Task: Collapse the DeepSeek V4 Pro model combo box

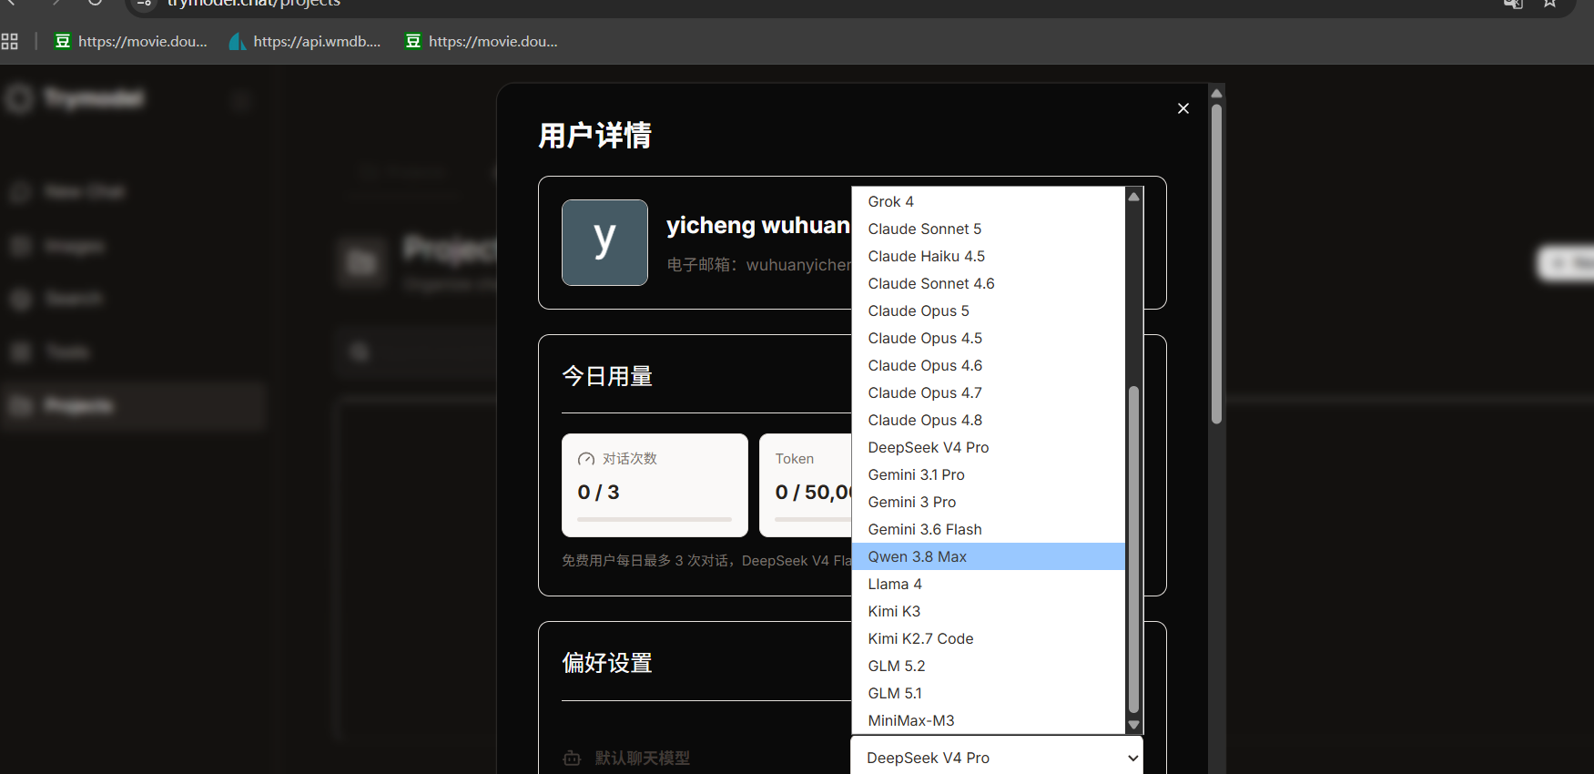Action: click(997, 757)
